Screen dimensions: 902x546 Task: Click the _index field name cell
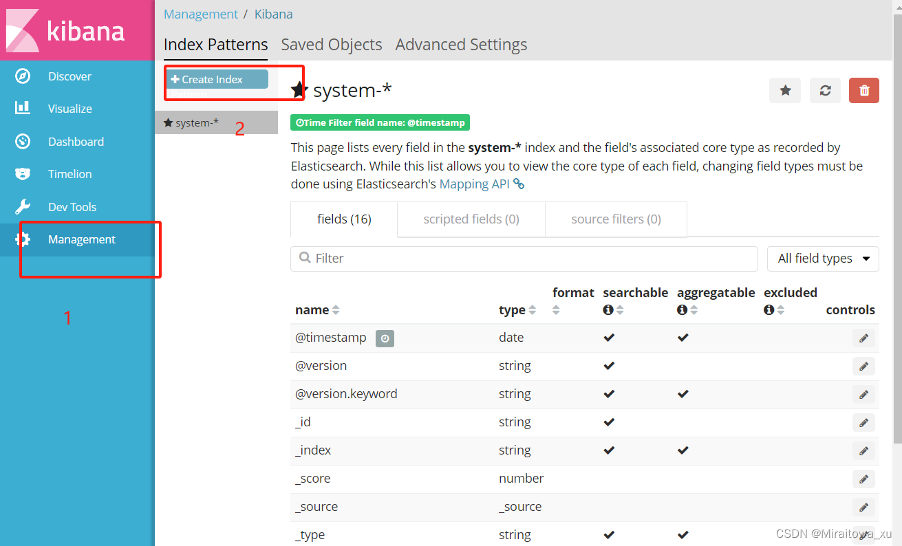pos(313,450)
